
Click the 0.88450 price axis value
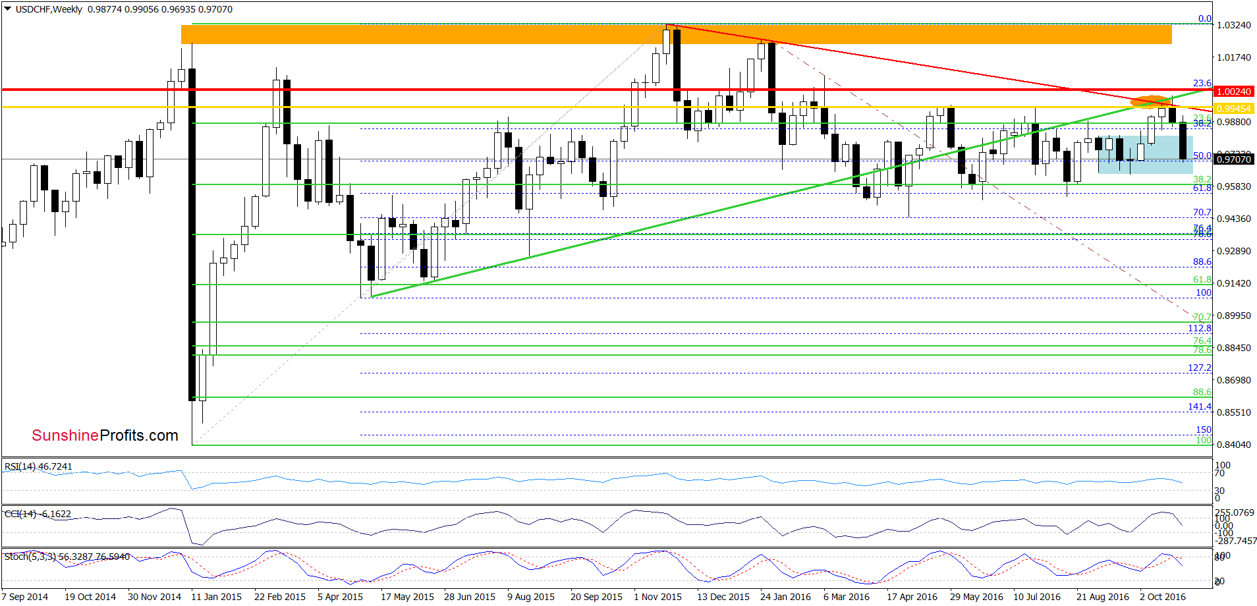pos(1234,348)
